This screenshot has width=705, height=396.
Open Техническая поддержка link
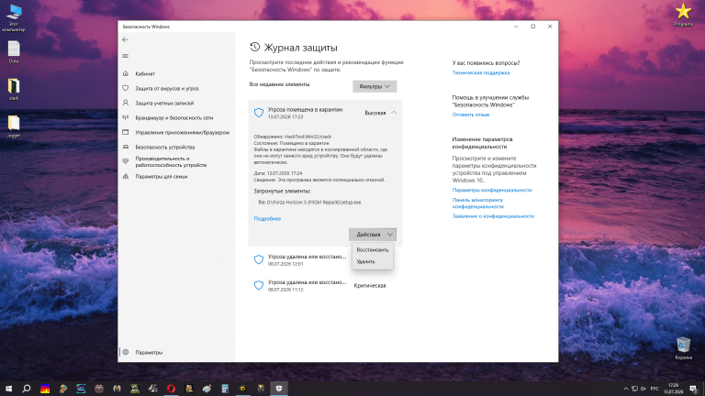coord(481,72)
